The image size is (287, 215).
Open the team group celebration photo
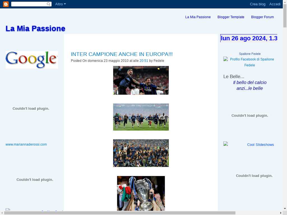click(141, 153)
